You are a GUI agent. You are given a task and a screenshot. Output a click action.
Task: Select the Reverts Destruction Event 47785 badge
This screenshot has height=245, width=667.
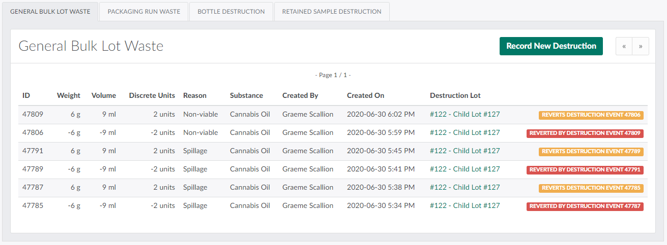pos(591,188)
